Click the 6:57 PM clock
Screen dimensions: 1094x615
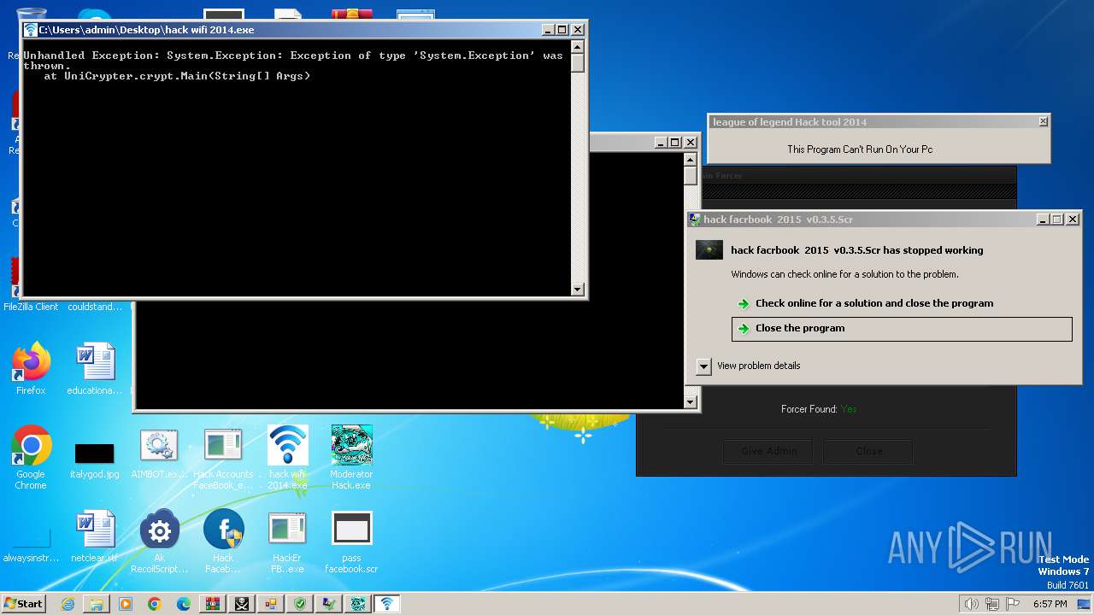point(1050,604)
